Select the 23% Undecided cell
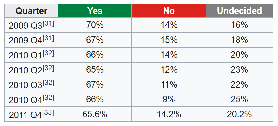Viewport: 278px width, 126px height. tap(239, 70)
